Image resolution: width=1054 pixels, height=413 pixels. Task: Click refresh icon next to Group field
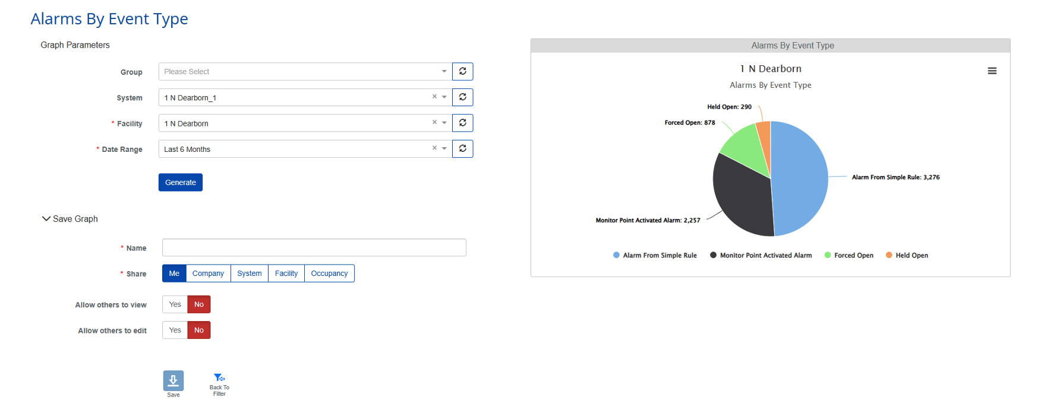pyautogui.click(x=462, y=71)
